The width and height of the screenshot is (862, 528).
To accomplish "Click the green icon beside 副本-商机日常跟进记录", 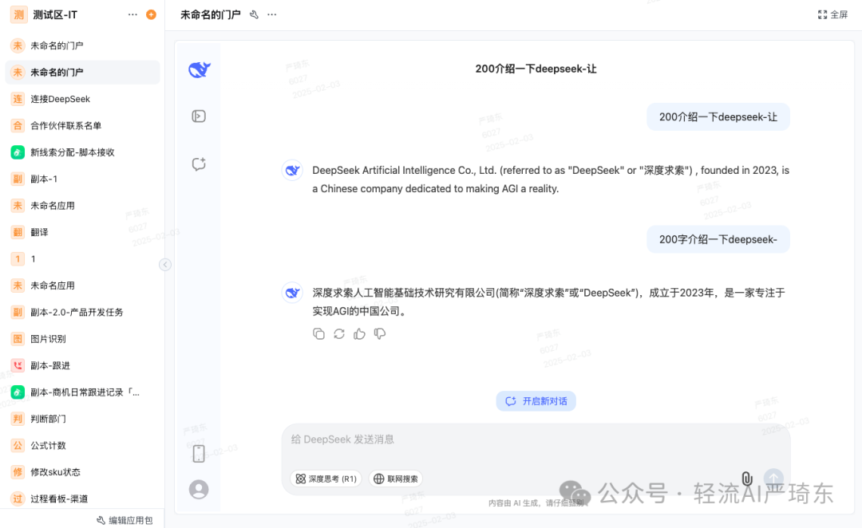I will (18, 392).
